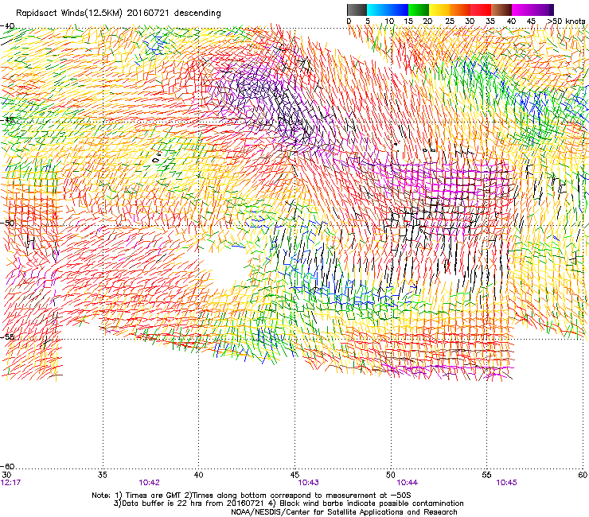The image size is (589, 517).
Task: Click the latitude axis label '-55'
Action: click(x=7, y=336)
